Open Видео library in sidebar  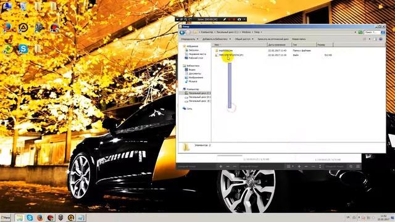(x=192, y=70)
